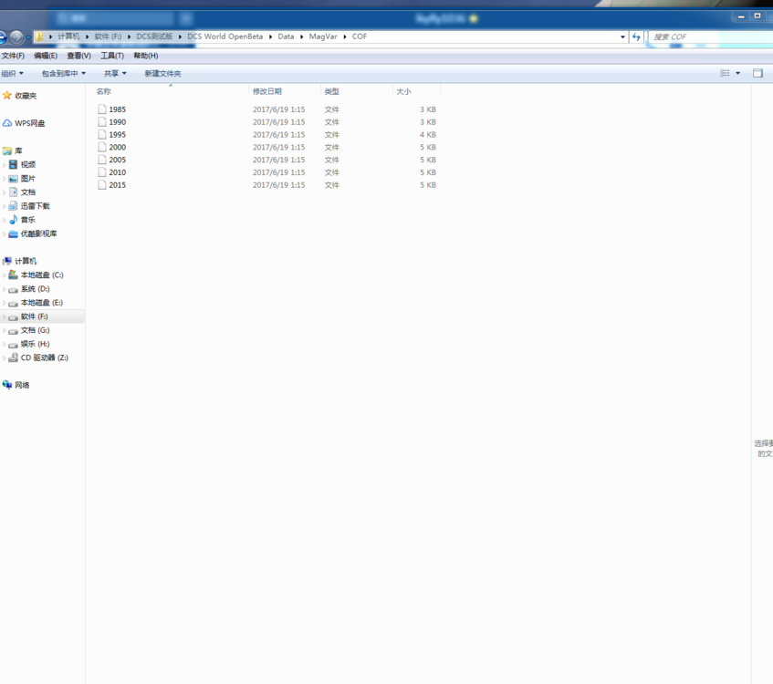Viewport: 773px width, 684px height.
Task: Click the 库 library icon
Action: point(7,150)
